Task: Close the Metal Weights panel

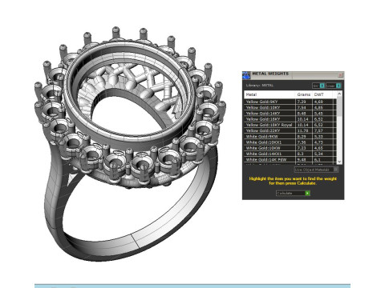Action: [340, 75]
